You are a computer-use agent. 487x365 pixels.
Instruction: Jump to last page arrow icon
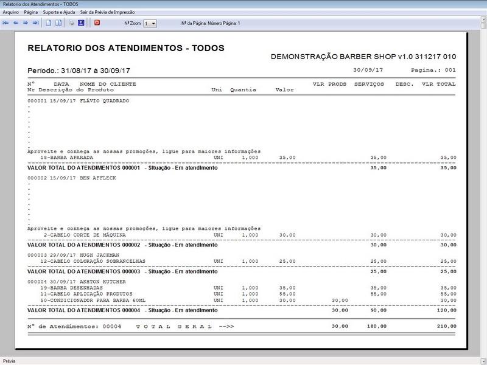click(36, 23)
